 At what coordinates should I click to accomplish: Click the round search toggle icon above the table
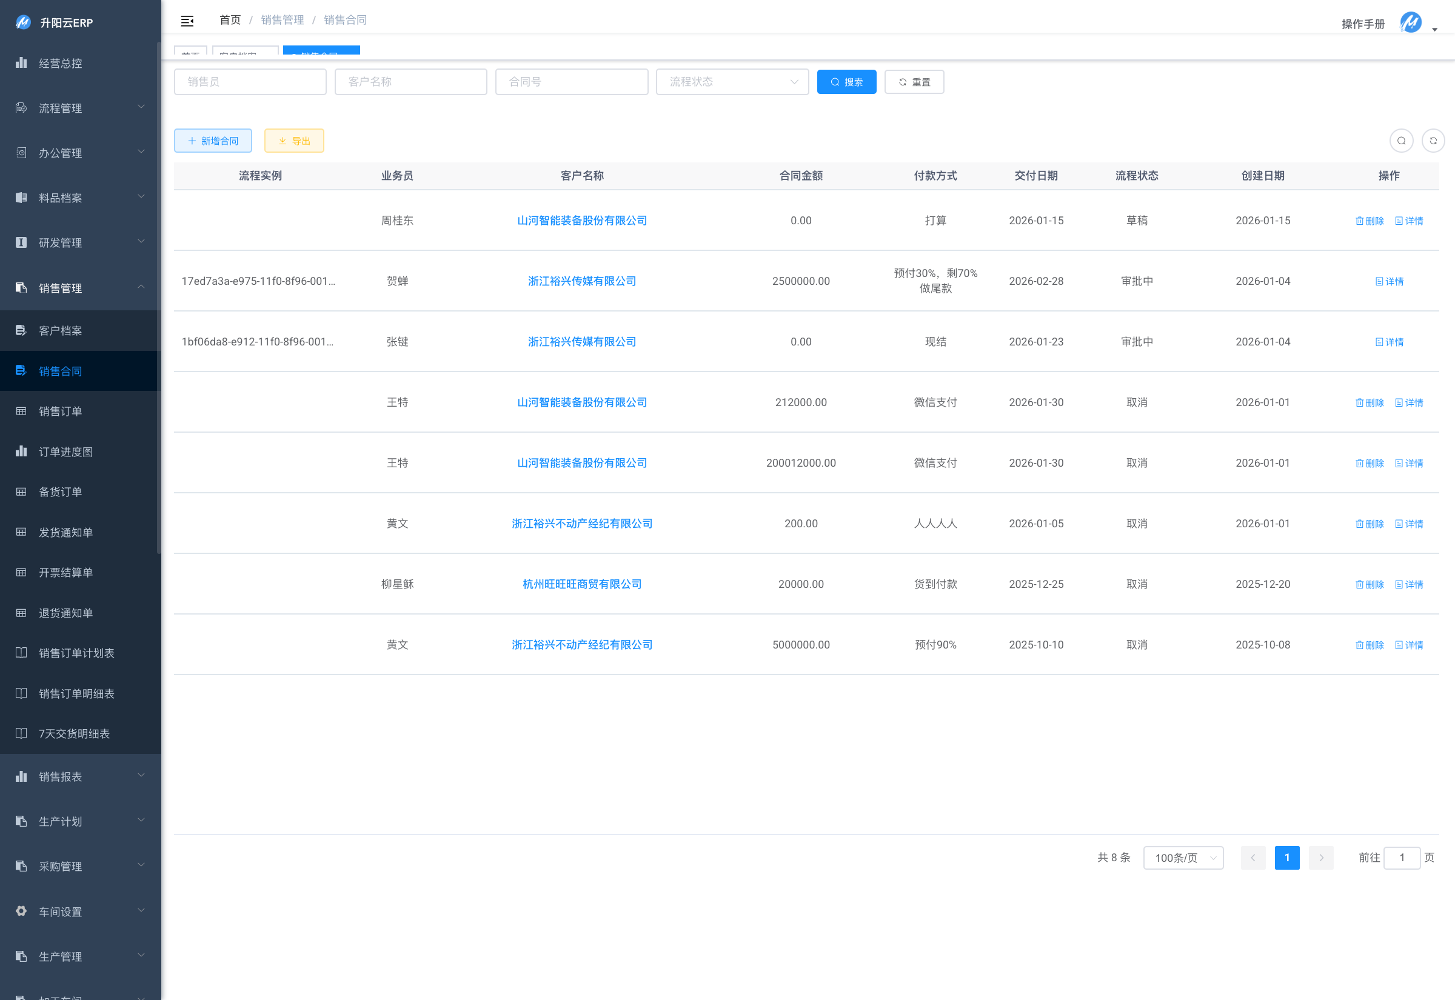1401,141
